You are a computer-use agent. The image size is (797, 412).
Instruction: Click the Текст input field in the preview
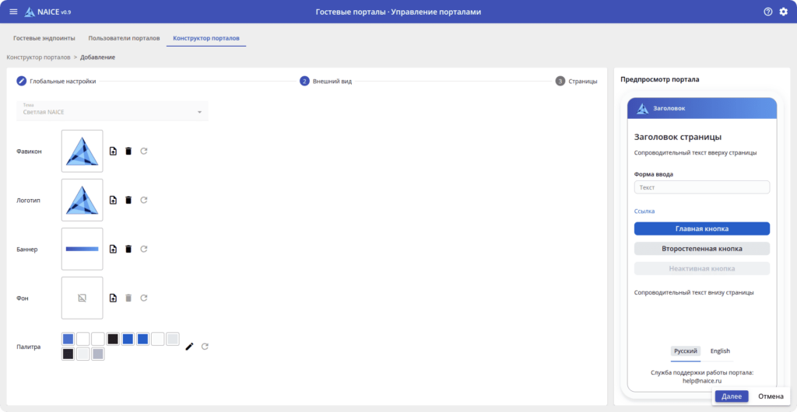coord(701,187)
